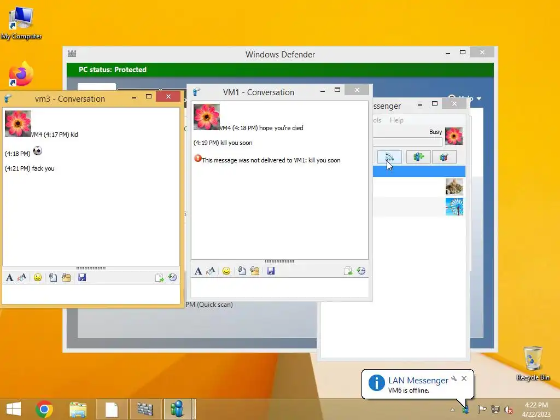Send a folder in vm3 Conversation
Viewport: 560px width, 420px height.
click(x=66, y=277)
